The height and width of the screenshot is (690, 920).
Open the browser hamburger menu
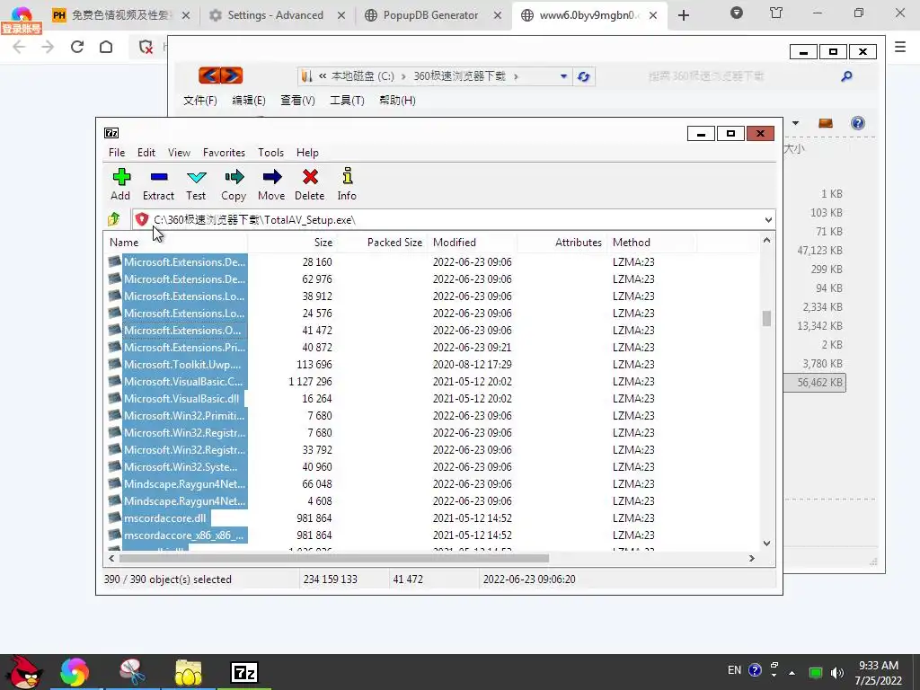[x=900, y=47]
